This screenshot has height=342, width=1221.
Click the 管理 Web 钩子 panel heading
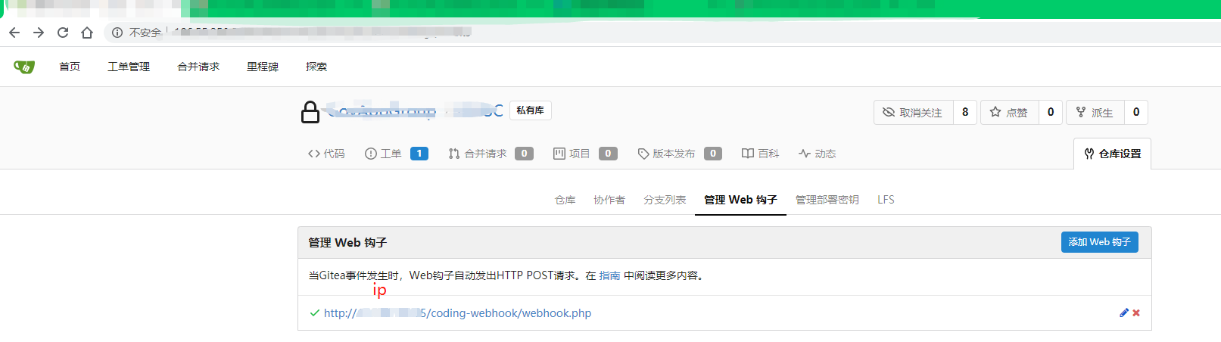pyautogui.click(x=347, y=243)
